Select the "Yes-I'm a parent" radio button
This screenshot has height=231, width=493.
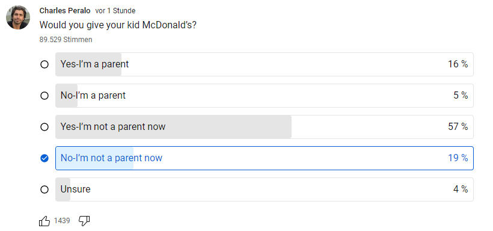[44, 64]
